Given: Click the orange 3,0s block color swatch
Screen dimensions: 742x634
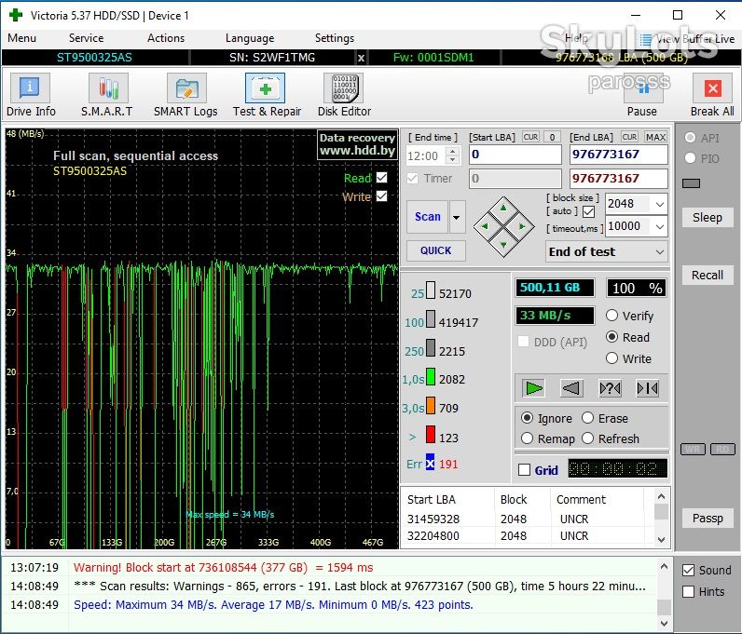Looking at the screenshot, I should (430, 406).
